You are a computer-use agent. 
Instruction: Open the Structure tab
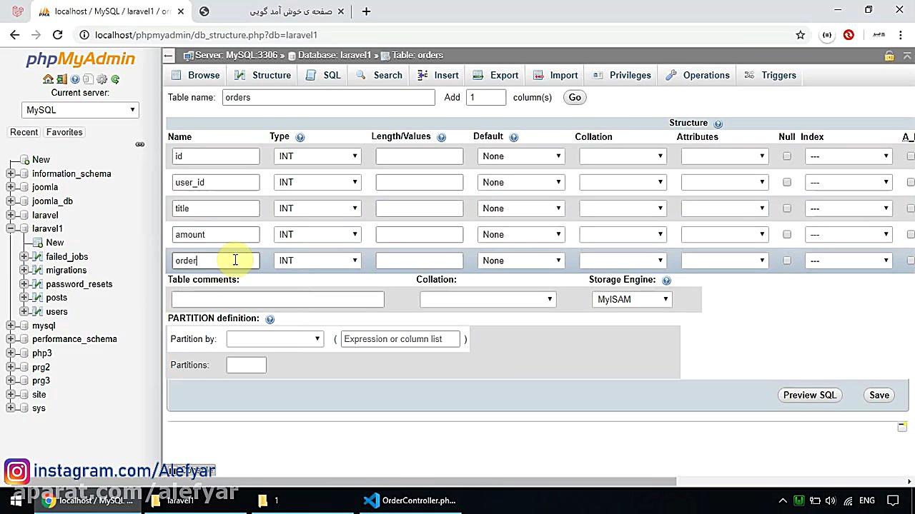[262, 75]
